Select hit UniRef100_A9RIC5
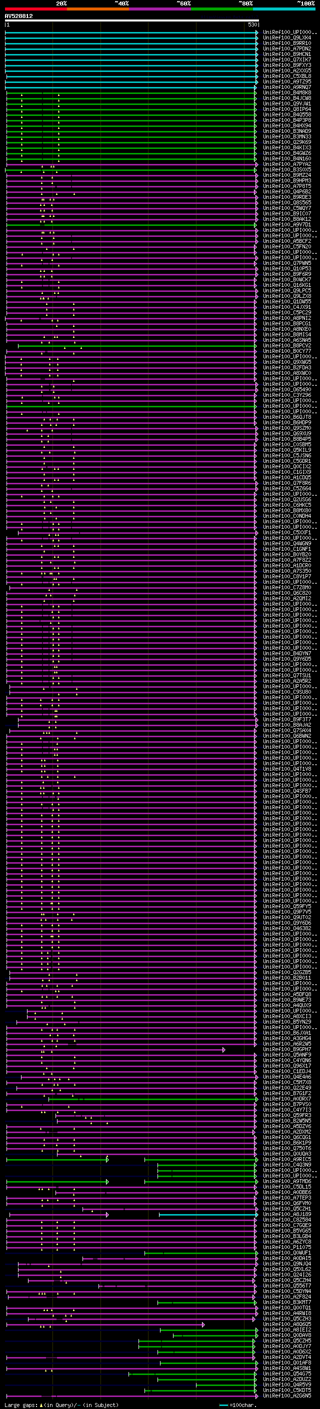Image resolution: width=320 pixels, height=1409 pixels. (286, 1159)
